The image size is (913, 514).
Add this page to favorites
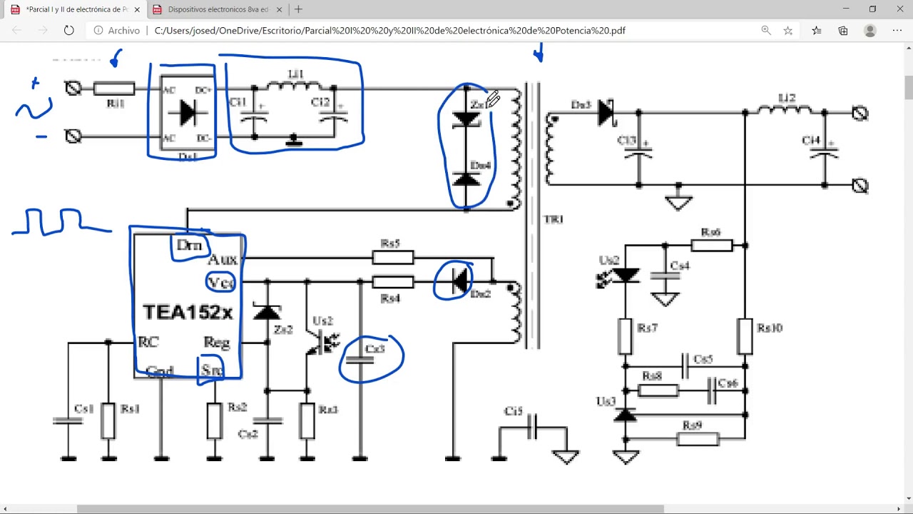point(788,31)
